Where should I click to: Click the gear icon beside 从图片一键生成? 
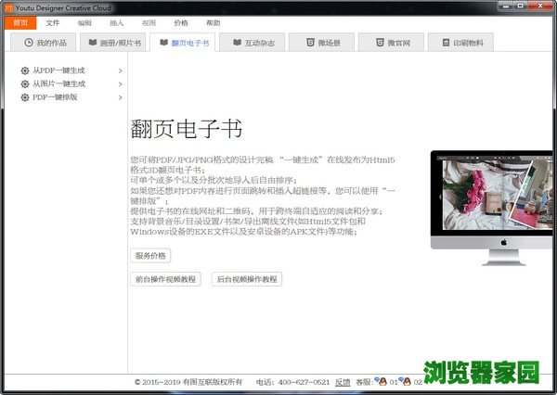coord(24,83)
